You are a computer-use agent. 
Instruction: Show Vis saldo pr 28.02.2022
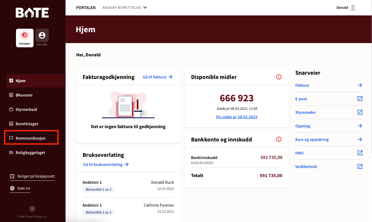tap(236, 117)
